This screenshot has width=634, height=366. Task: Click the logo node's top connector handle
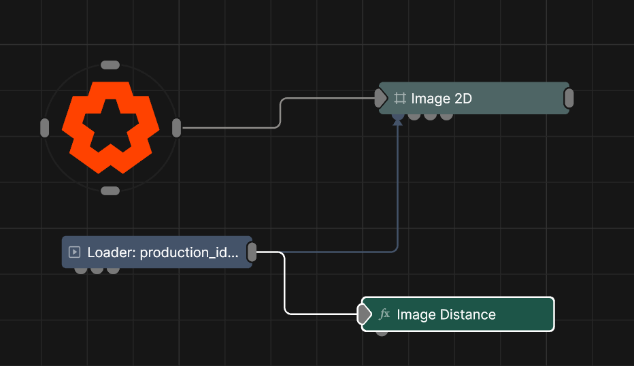click(x=110, y=65)
